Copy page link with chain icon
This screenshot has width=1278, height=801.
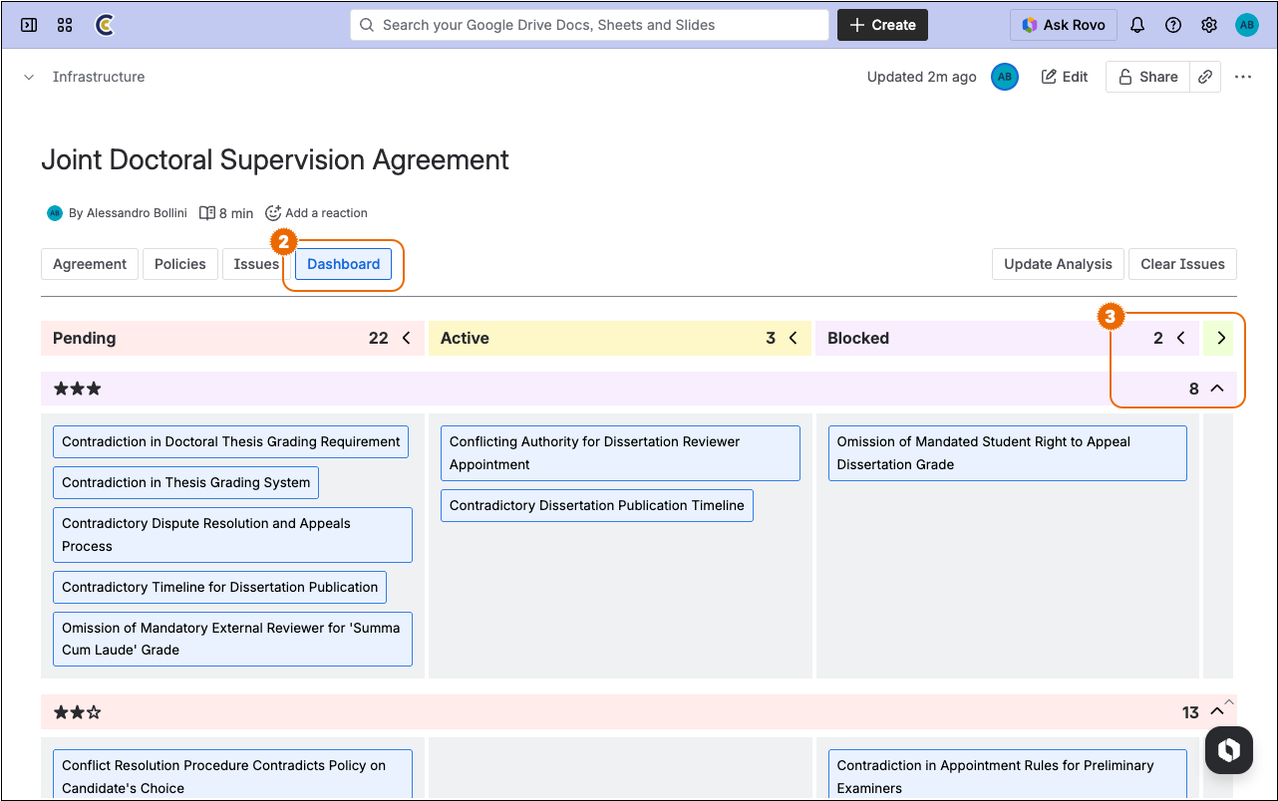[x=1205, y=77]
